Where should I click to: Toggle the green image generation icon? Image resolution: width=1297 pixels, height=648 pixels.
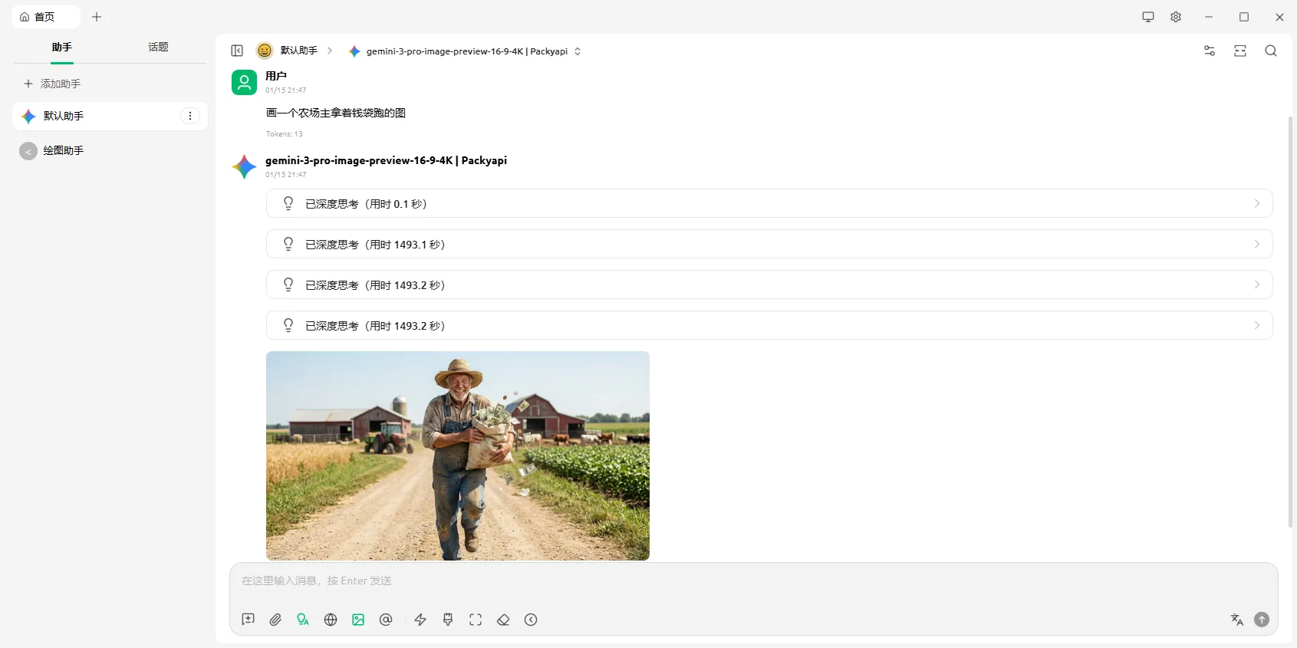358,620
